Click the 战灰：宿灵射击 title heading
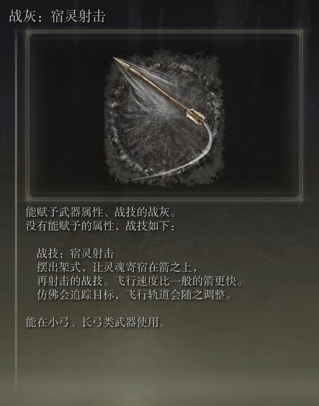This screenshot has width=319, height=406. point(57,16)
